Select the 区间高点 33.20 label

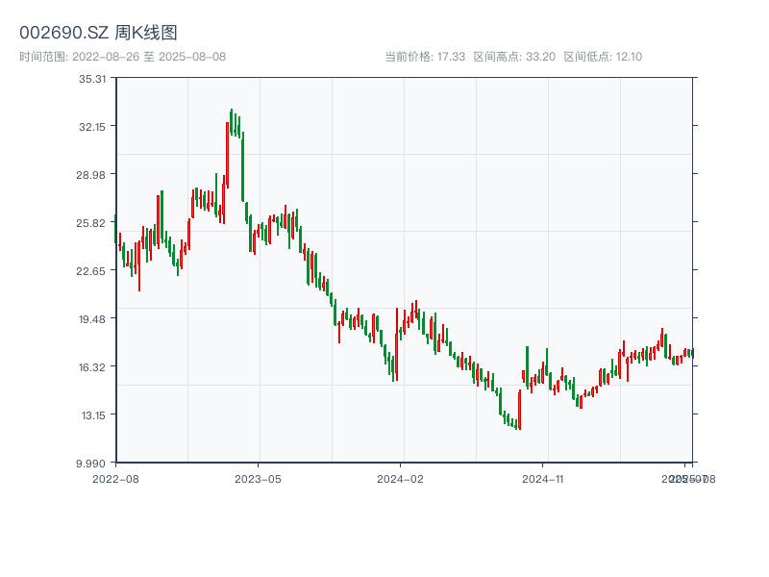(514, 57)
